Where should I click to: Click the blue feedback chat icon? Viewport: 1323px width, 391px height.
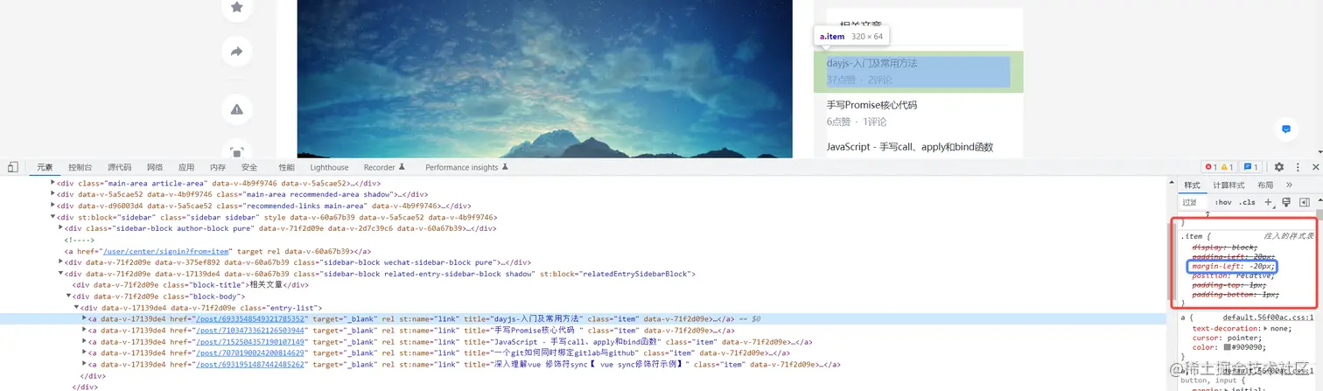tap(1285, 129)
